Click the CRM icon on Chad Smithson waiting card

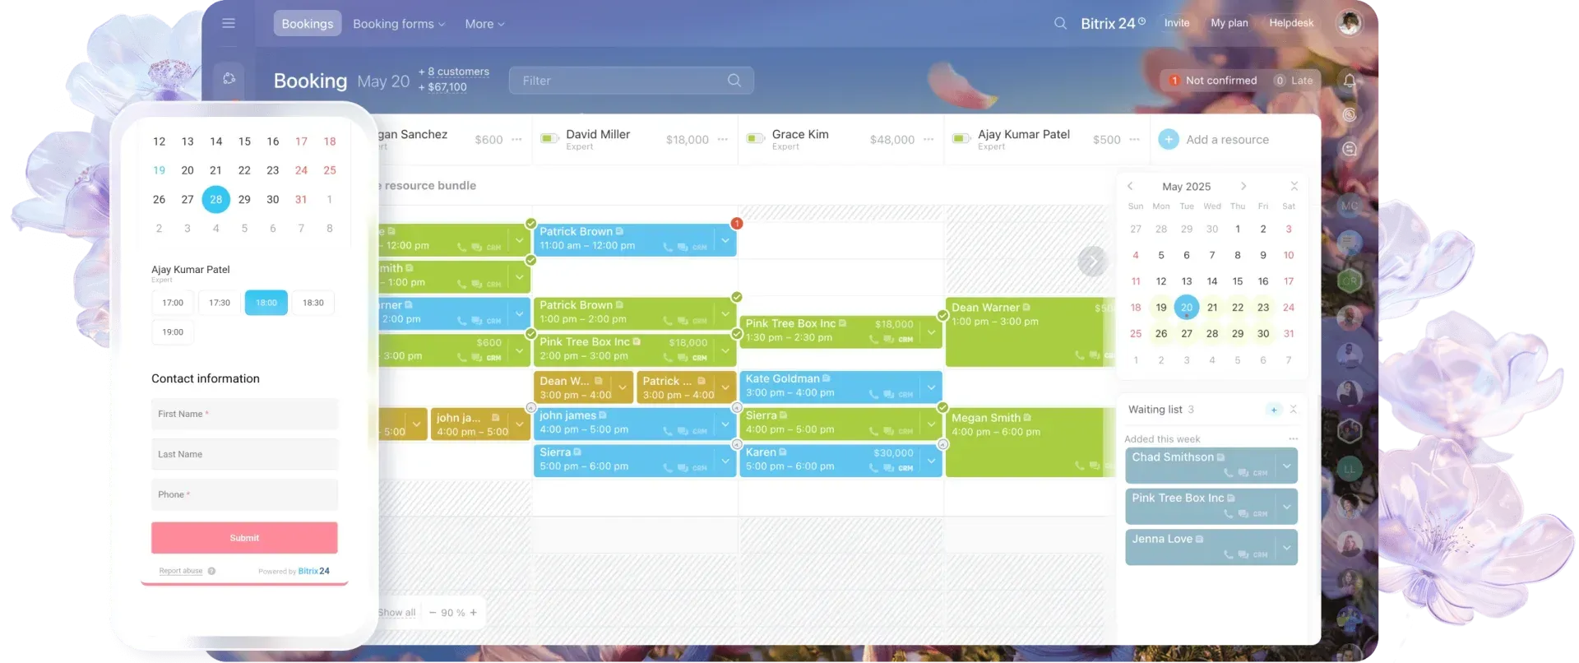[x=1260, y=473]
